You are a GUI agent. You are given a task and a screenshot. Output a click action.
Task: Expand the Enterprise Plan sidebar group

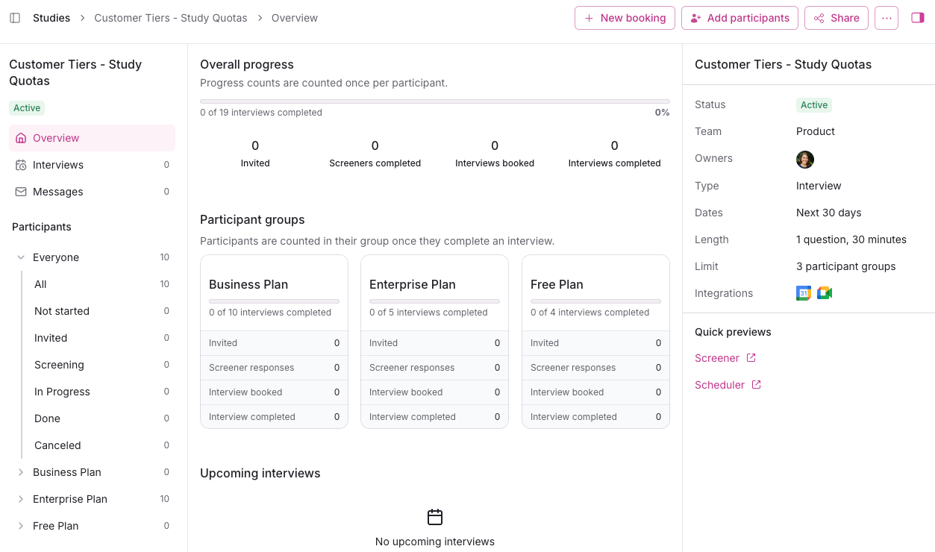(21, 499)
